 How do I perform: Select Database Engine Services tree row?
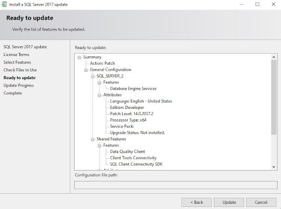(133, 88)
